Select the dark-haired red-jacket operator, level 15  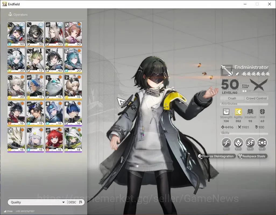(x=16, y=113)
